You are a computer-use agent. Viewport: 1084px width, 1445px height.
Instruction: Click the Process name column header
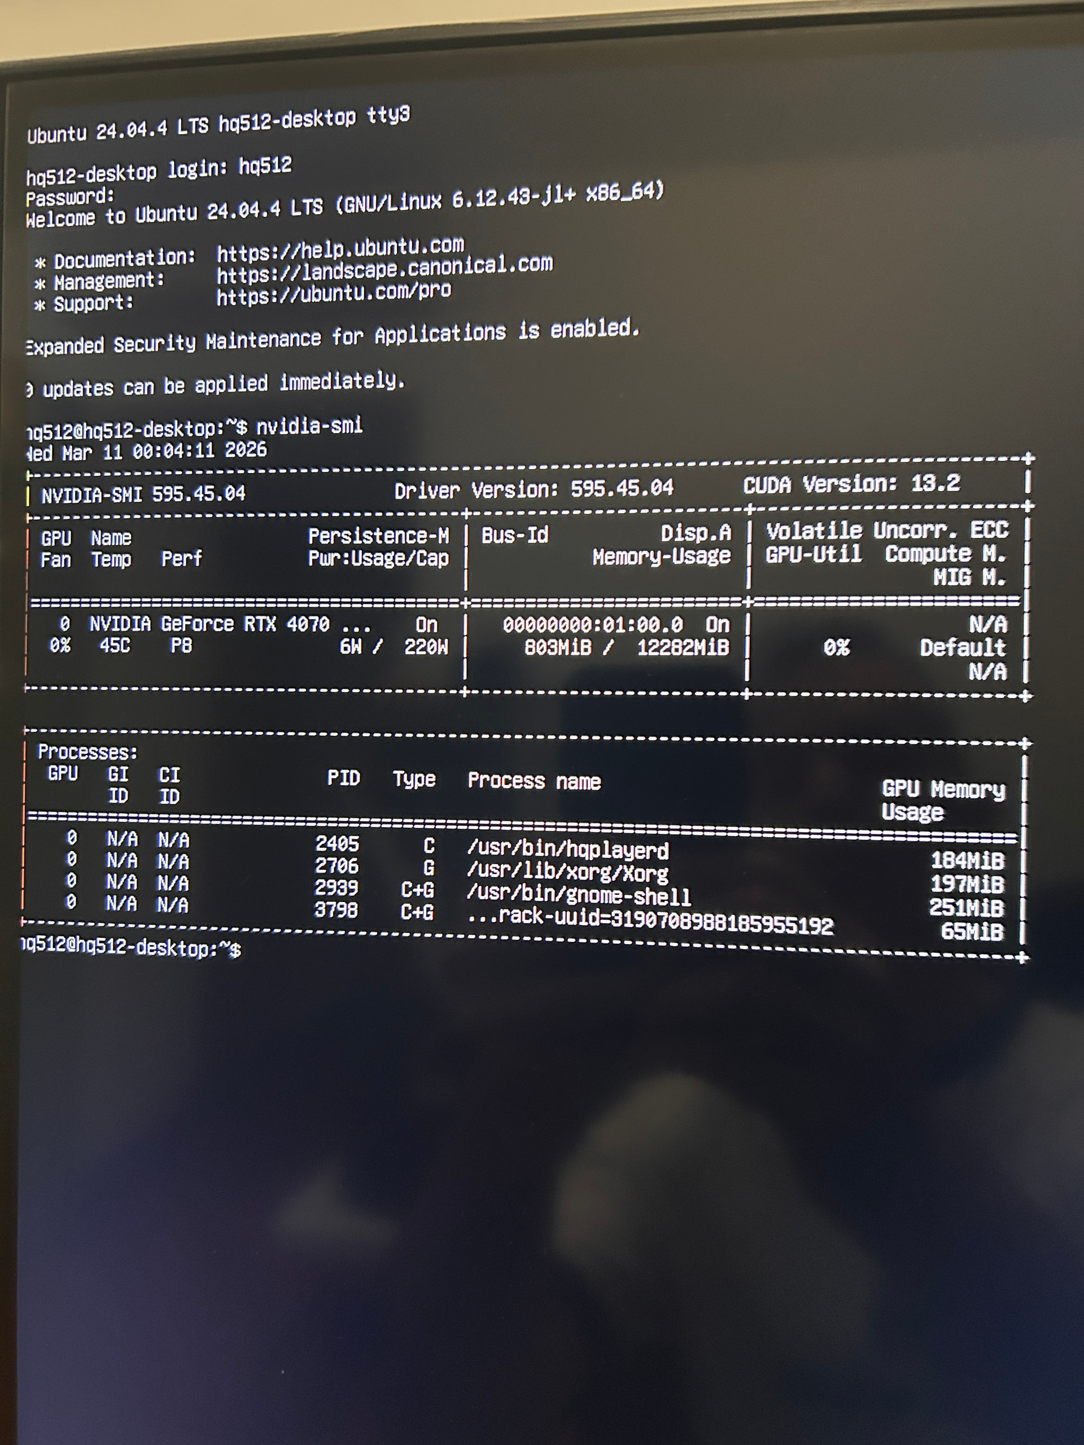(534, 781)
